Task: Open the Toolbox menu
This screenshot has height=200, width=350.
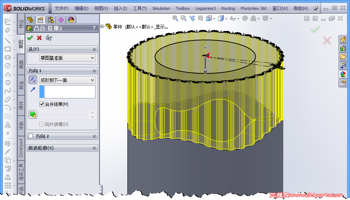Action: click(x=183, y=8)
